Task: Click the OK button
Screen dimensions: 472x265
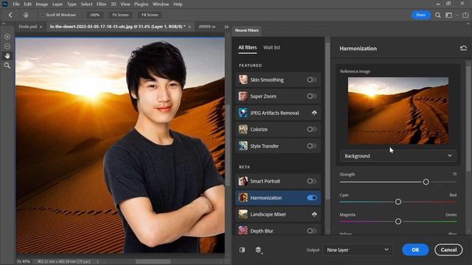Action: click(415, 250)
